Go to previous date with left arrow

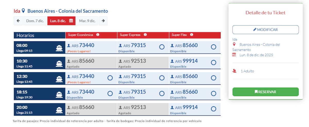click(18, 21)
